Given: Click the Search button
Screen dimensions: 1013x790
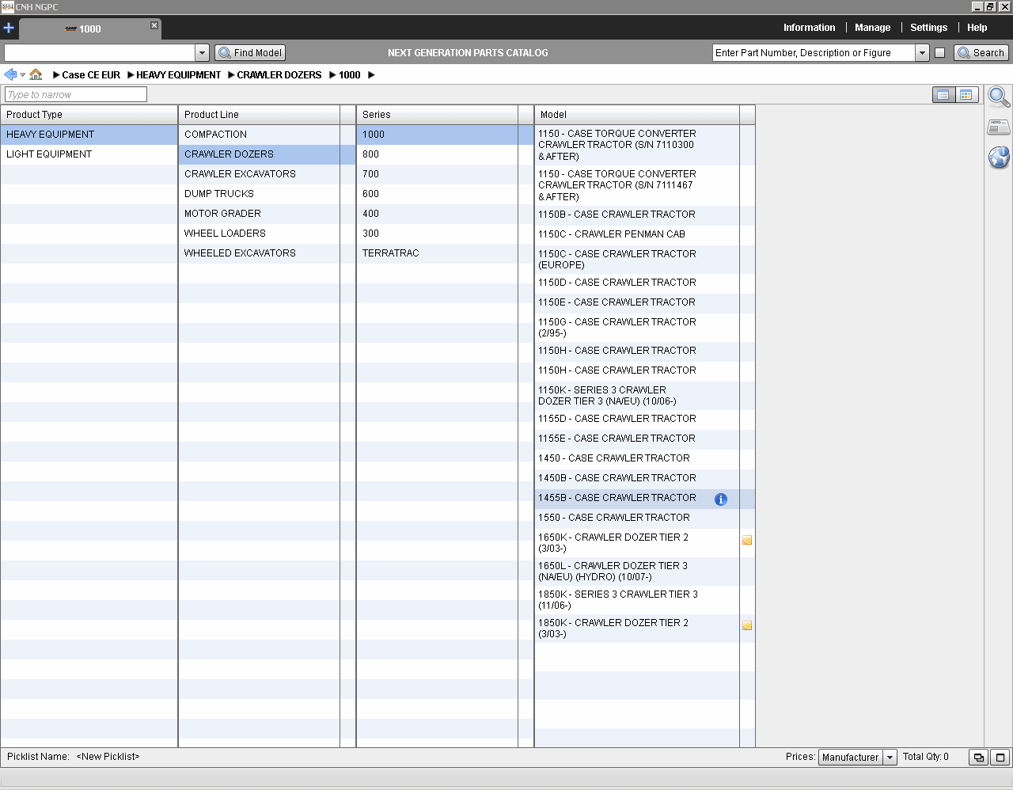Looking at the screenshot, I should tap(981, 53).
